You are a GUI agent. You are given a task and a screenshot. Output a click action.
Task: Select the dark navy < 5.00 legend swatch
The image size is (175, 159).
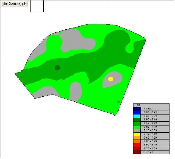point(137,109)
